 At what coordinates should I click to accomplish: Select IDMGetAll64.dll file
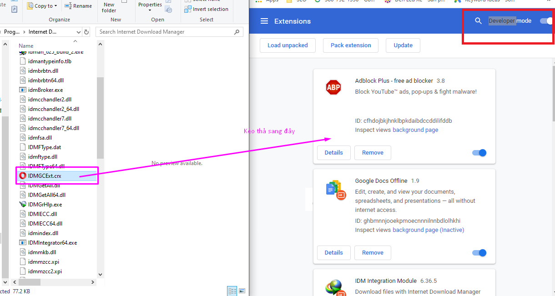click(x=47, y=195)
